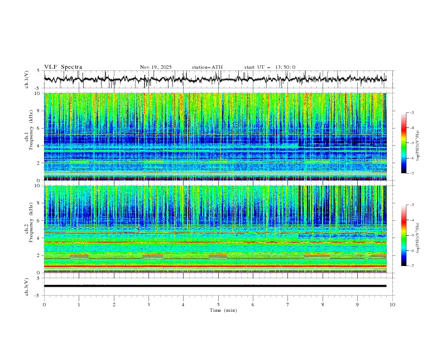
Task: Click the VLF Spectra title text
Action: coord(63,67)
